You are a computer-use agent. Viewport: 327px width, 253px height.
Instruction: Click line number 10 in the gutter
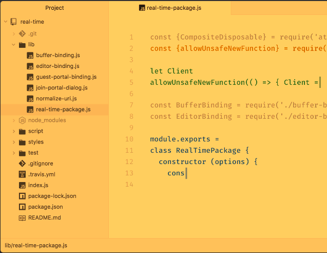click(x=129, y=139)
